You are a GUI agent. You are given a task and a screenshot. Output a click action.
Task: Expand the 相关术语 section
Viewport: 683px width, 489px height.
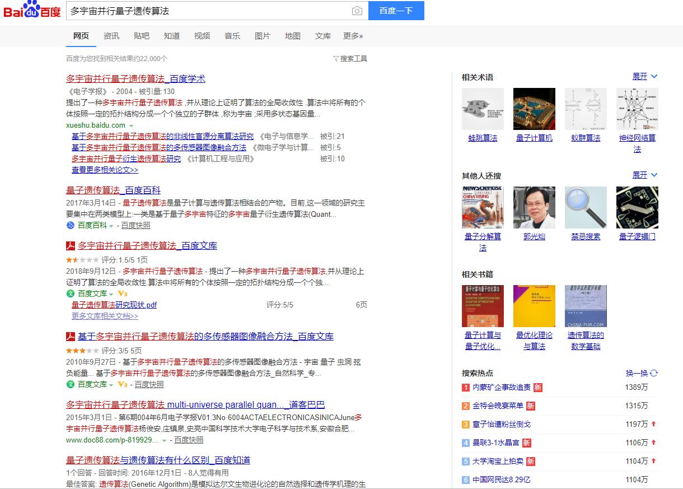point(645,77)
